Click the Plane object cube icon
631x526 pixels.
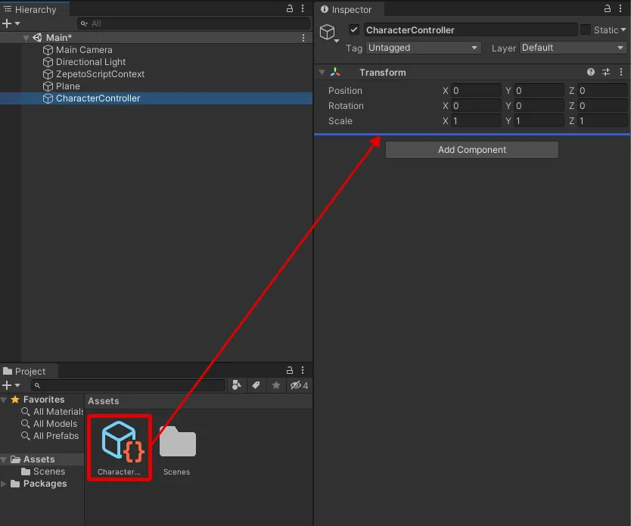48,86
